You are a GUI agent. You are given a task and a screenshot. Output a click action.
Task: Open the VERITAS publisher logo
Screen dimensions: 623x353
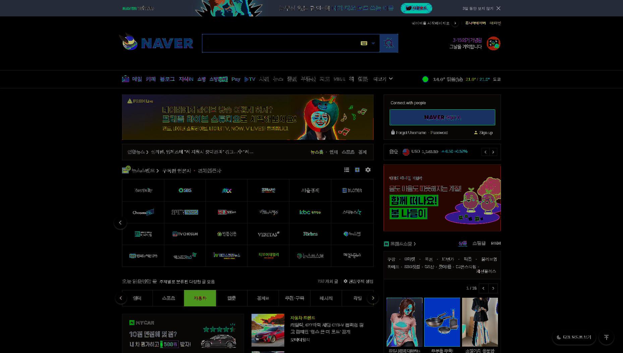268,234
